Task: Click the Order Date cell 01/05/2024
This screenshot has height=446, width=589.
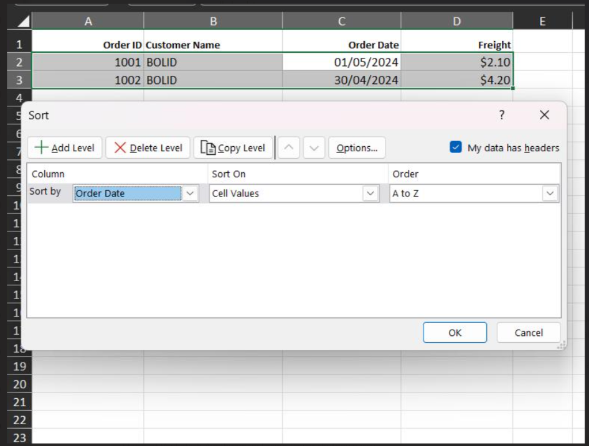Action: [366, 62]
